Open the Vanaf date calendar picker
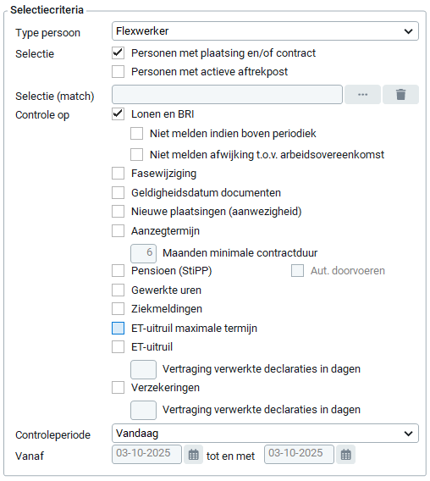Viewport: 430px width, 481px height. (193, 454)
